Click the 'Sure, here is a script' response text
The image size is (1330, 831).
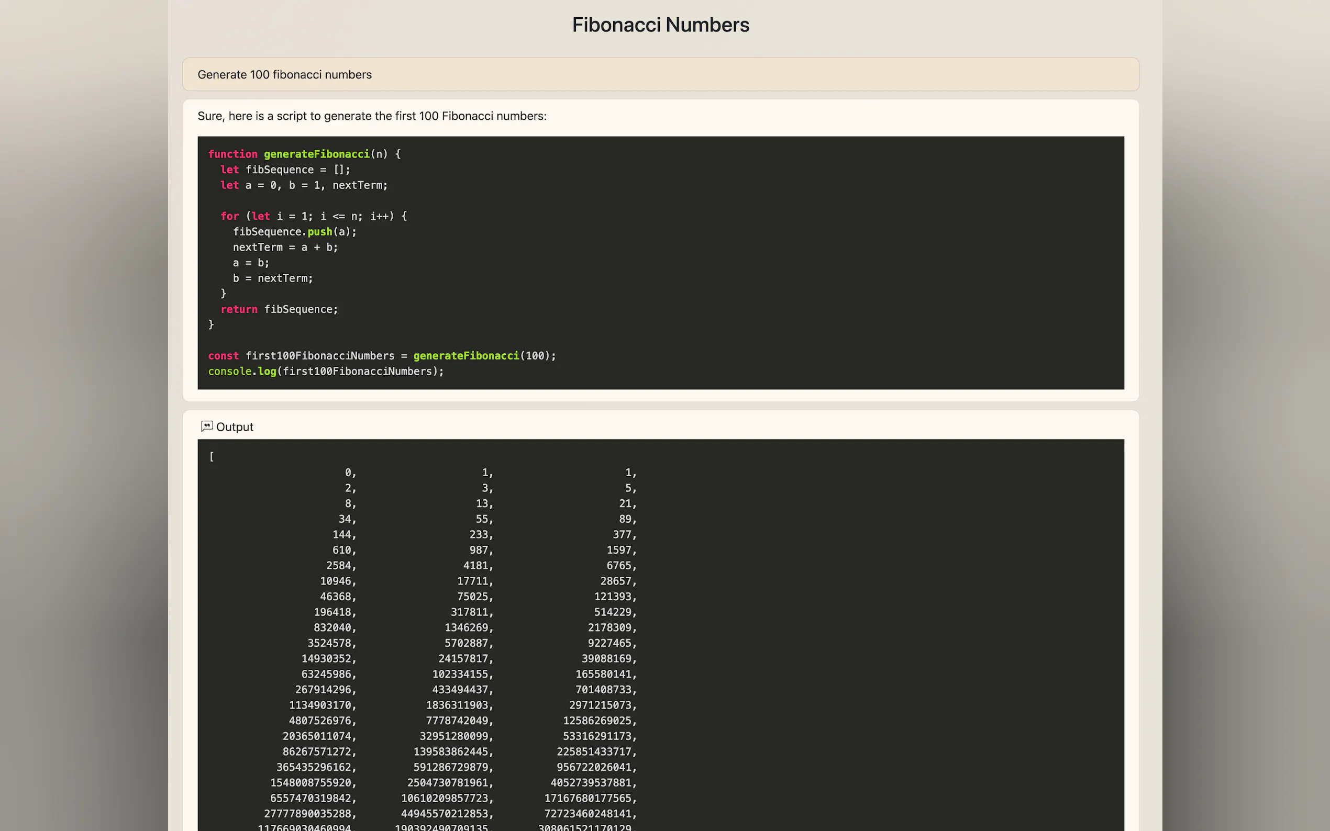372,116
